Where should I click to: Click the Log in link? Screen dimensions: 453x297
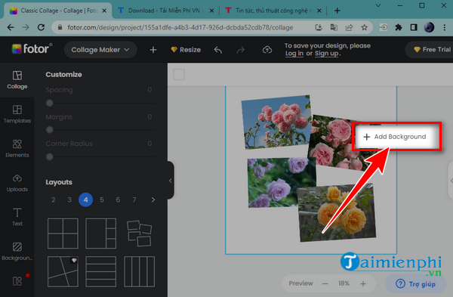tap(294, 53)
